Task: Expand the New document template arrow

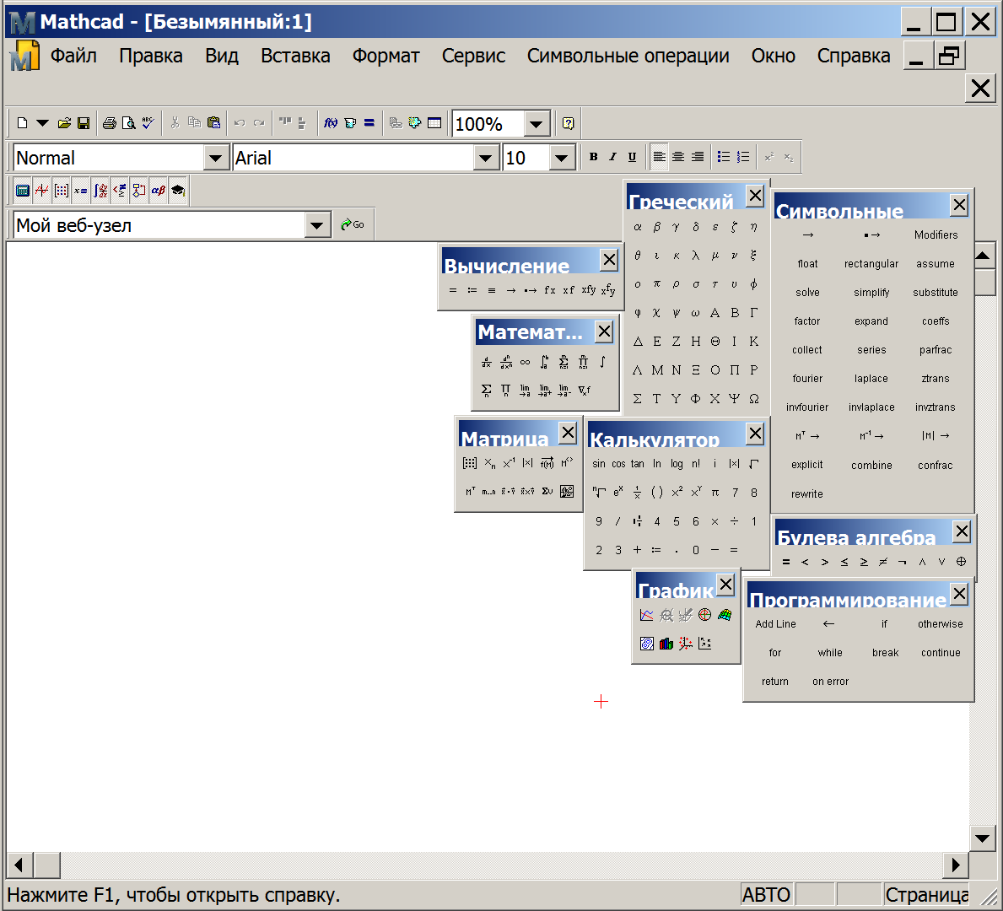Action: 42,123
